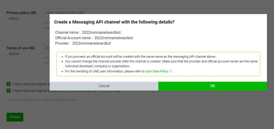Uncheck the first 'I have read and agree' checkbox

point(8,84)
